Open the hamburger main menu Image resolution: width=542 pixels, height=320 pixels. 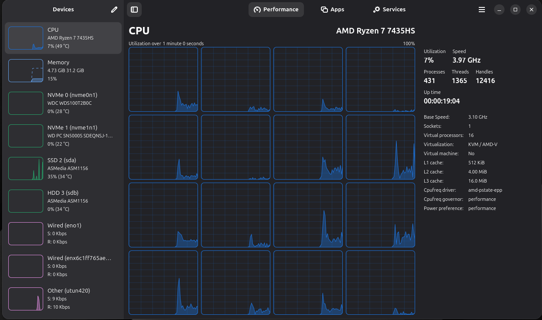[482, 10]
